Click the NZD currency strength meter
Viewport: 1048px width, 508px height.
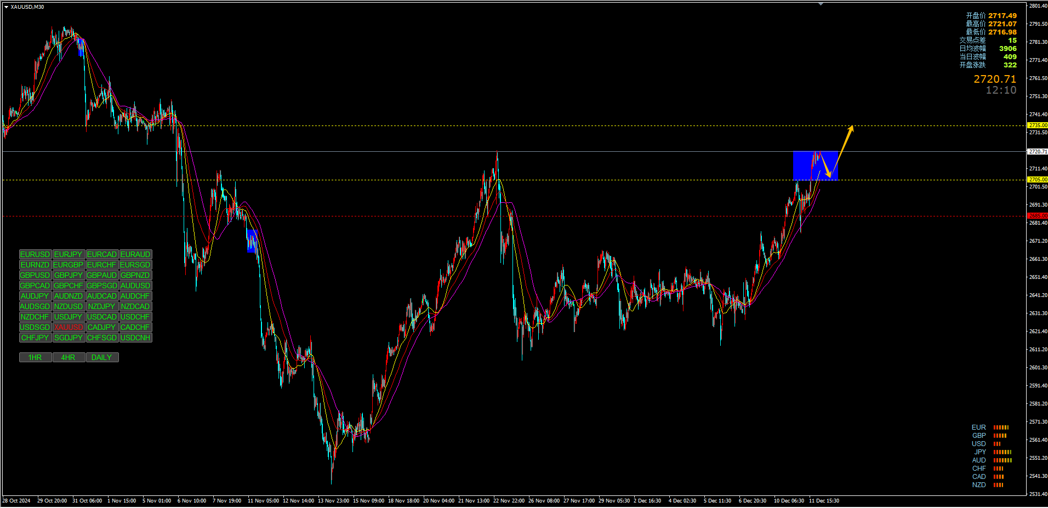pyautogui.click(x=998, y=485)
